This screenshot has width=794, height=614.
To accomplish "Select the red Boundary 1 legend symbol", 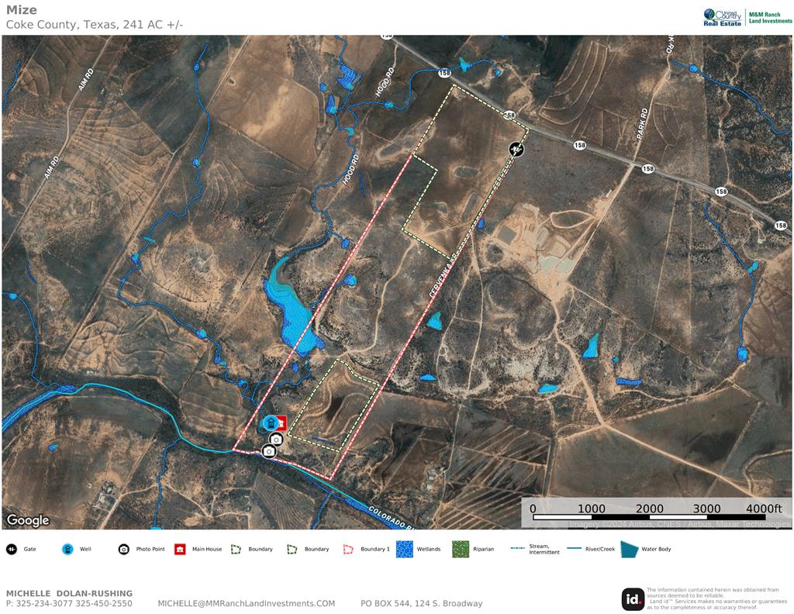I will [348, 549].
